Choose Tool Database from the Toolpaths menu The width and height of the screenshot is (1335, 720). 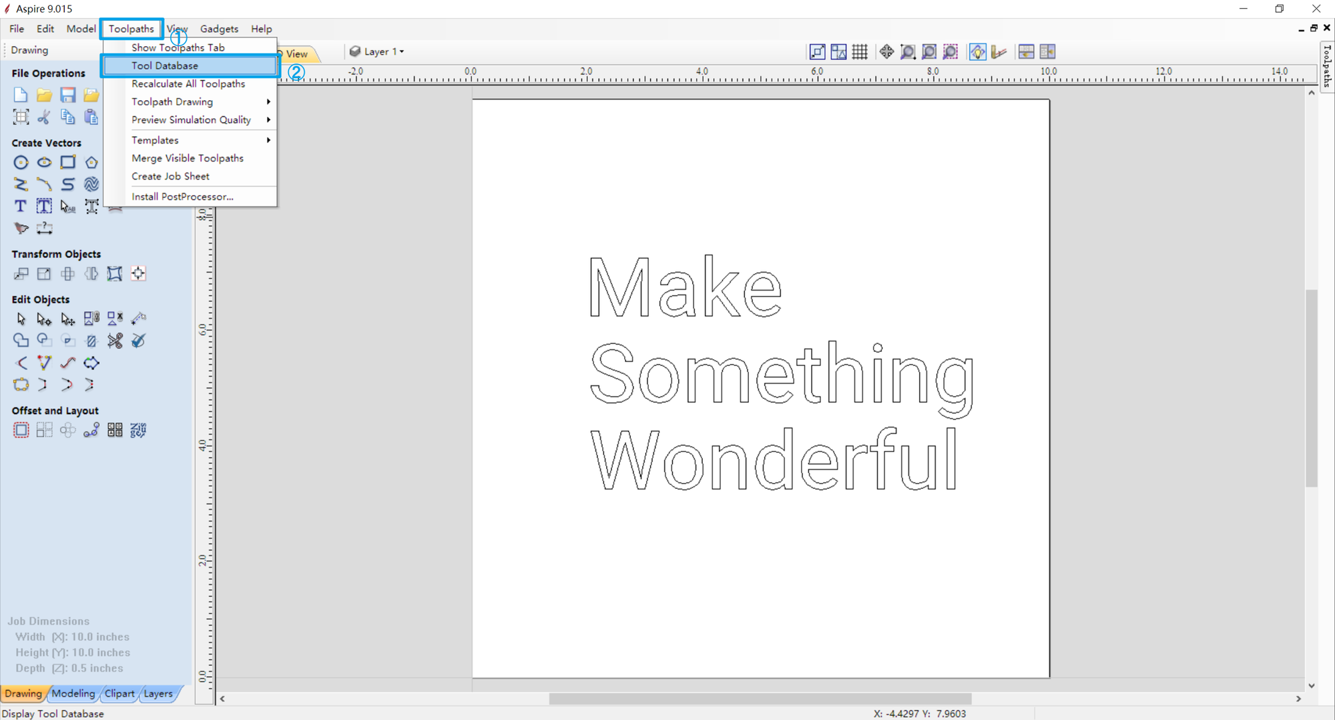[x=190, y=65]
